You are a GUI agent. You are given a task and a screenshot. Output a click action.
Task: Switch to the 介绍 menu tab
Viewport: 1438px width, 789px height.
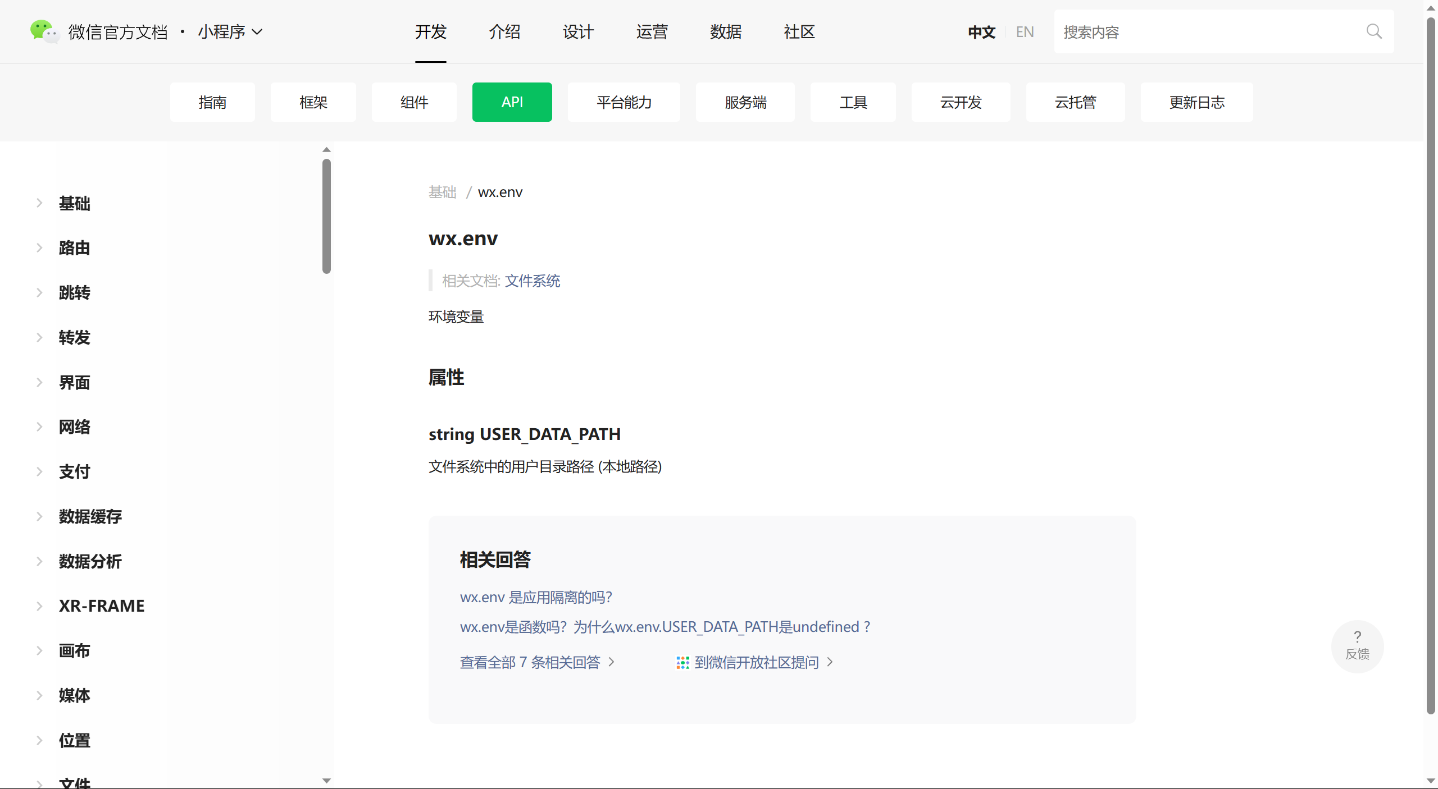(504, 32)
